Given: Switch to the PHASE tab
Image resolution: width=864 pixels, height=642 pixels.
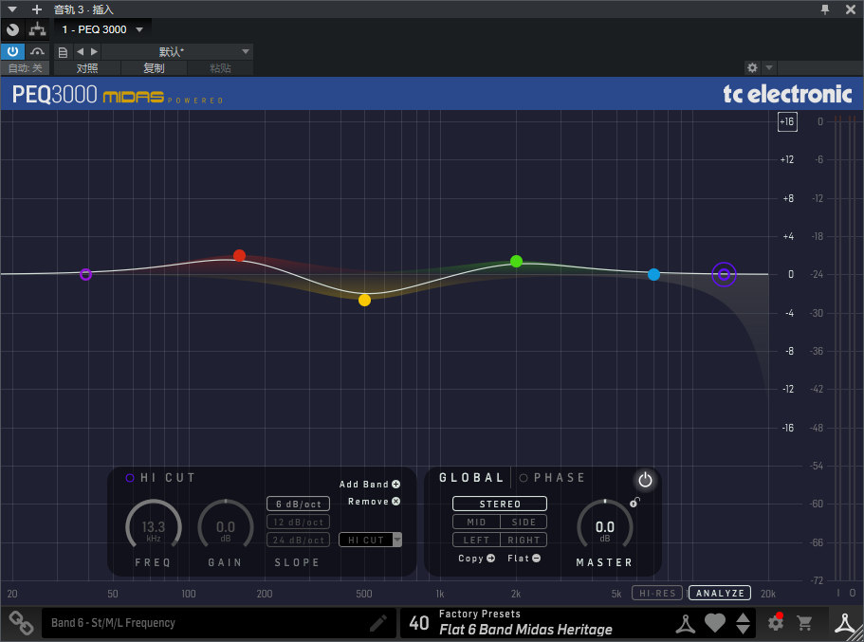Looking at the screenshot, I should coord(552,478).
